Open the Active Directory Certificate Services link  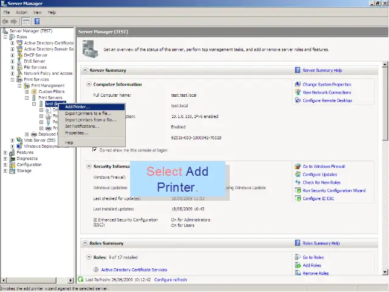[x=134, y=269]
